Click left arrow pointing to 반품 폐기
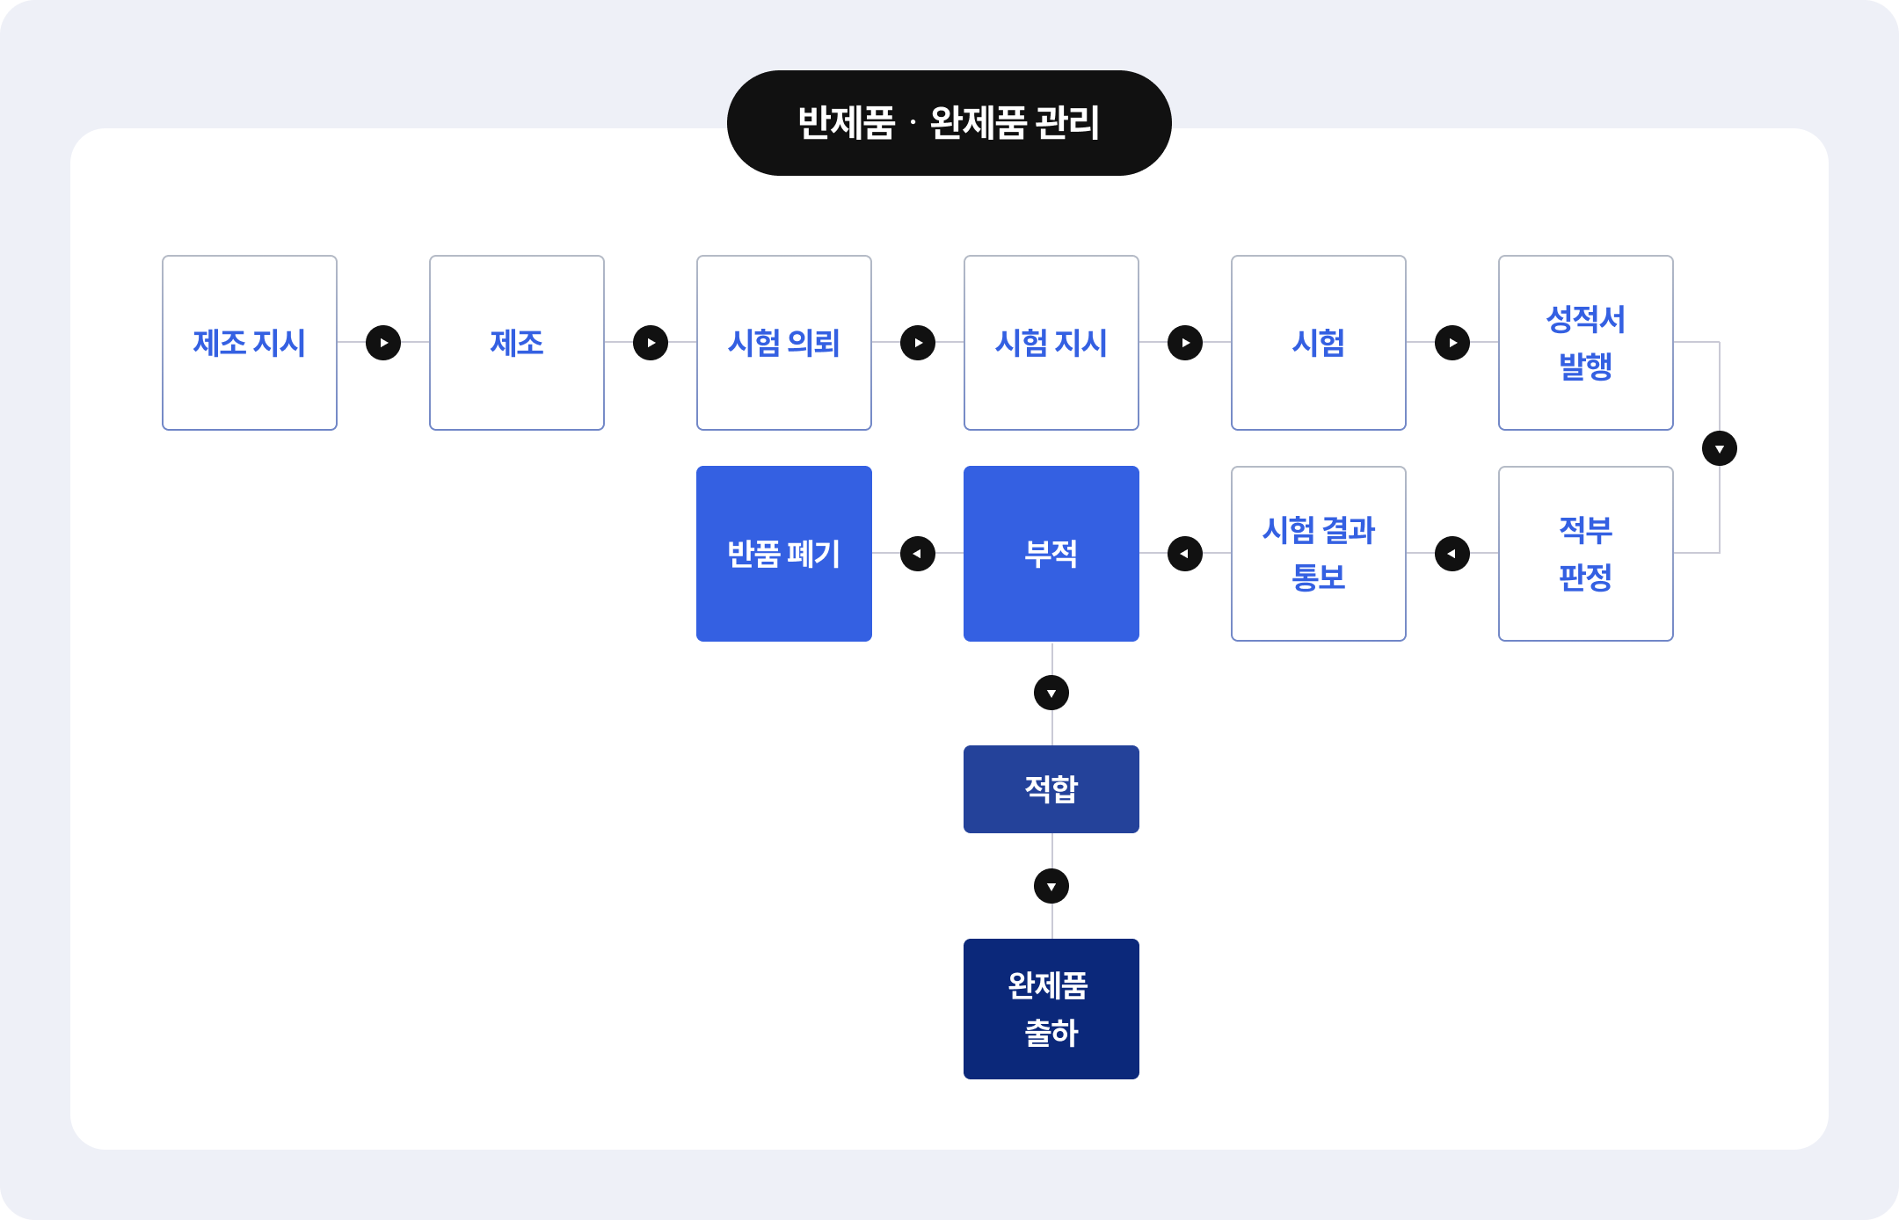Viewport: 1899px width, 1220px height. pyautogui.click(x=918, y=554)
